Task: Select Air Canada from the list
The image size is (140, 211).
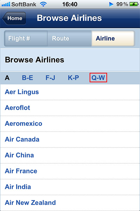Action: coord(70,140)
